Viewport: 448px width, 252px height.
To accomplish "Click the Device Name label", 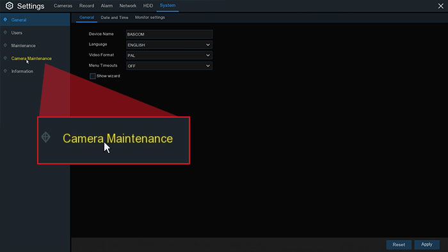I will click(x=101, y=34).
